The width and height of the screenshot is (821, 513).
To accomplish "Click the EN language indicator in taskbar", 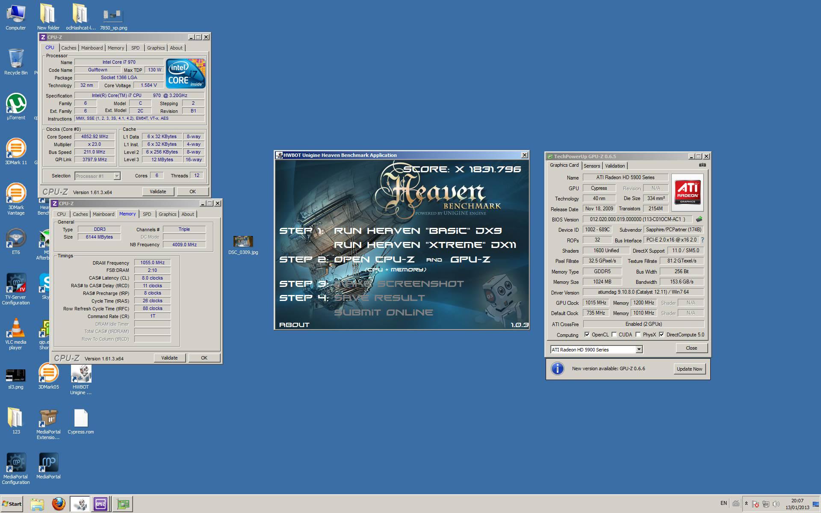I will pos(724,503).
